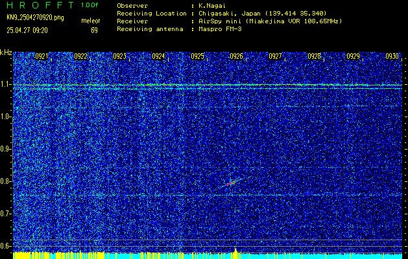
Task: Click the Receiving antenna label
Action: (150, 29)
